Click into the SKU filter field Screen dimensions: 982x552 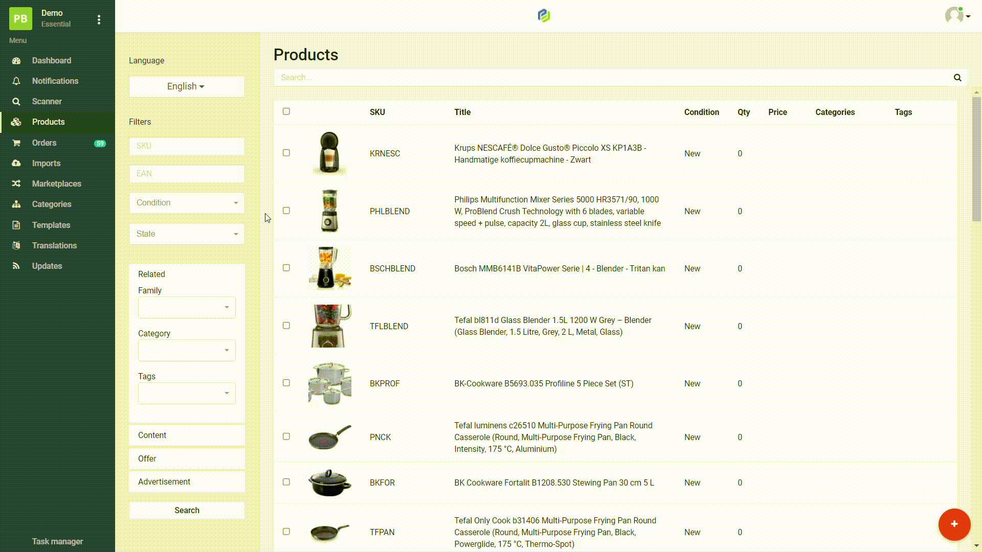pos(187,146)
